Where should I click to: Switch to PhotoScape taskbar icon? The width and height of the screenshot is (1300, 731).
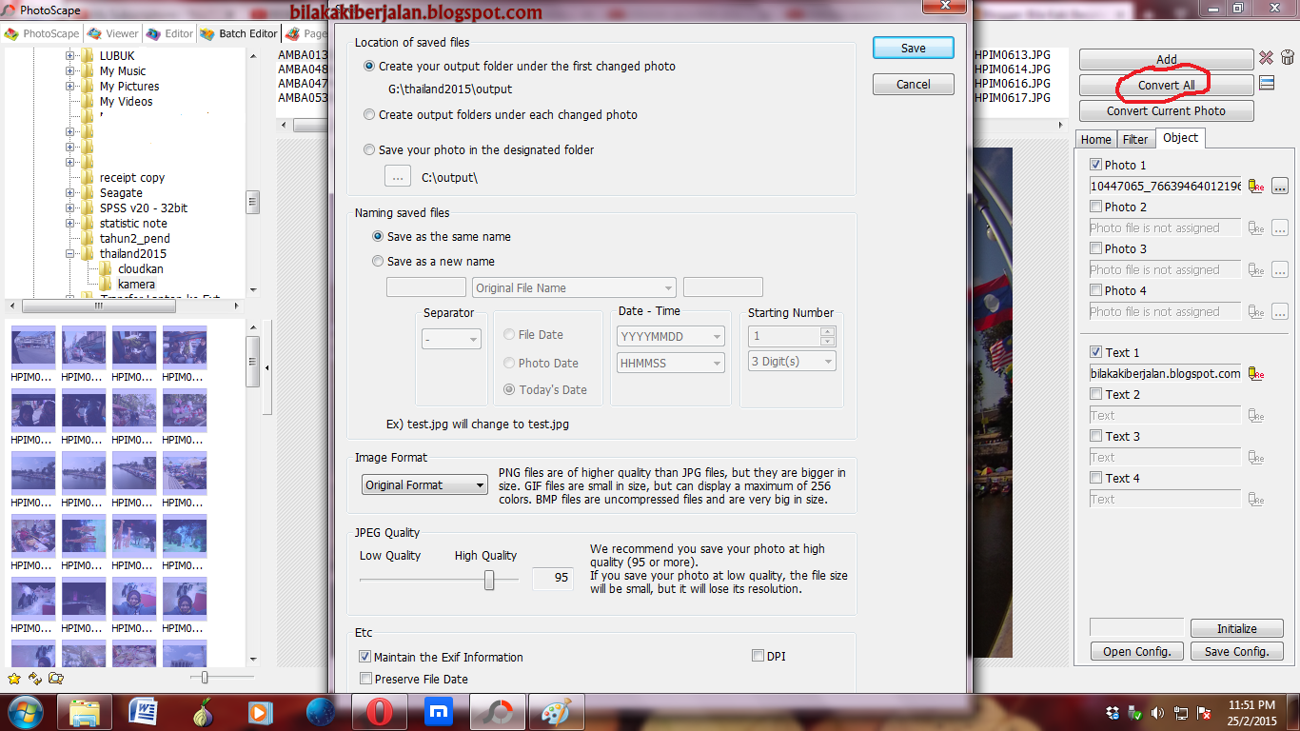click(x=497, y=712)
